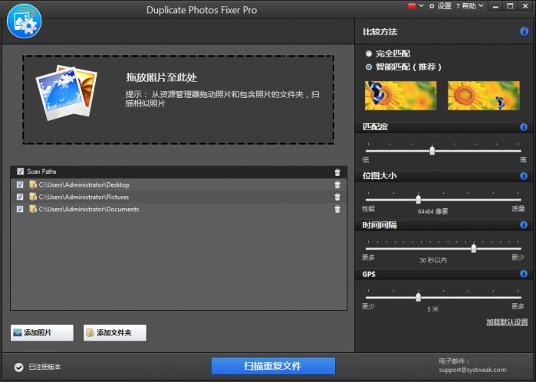Screen dimensions: 536x382
Task: Uncheck the Documents path checkbox
Action: click(x=20, y=209)
